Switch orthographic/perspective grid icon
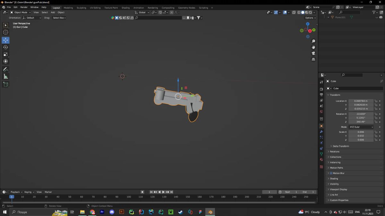This screenshot has height=216, width=385. click(x=313, y=59)
